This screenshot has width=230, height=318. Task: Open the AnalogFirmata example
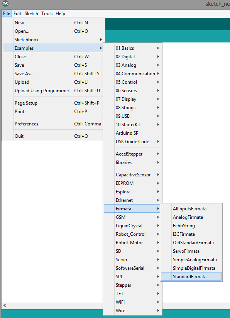(x=191, y=217)
